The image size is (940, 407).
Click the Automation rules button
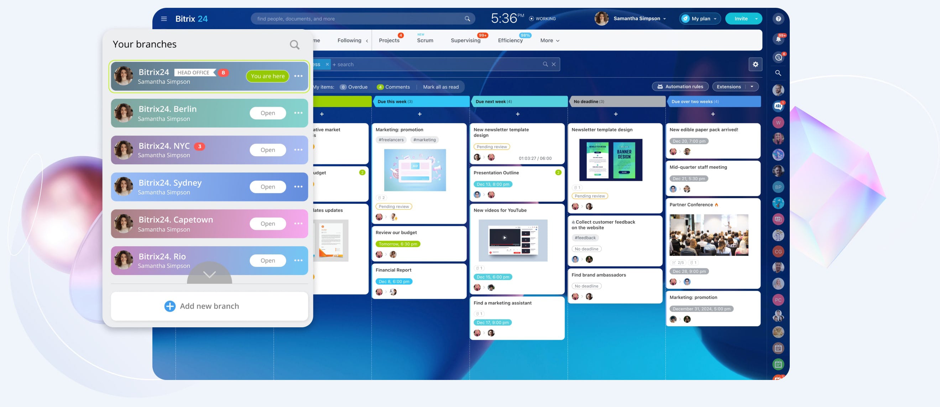point(680,87)
